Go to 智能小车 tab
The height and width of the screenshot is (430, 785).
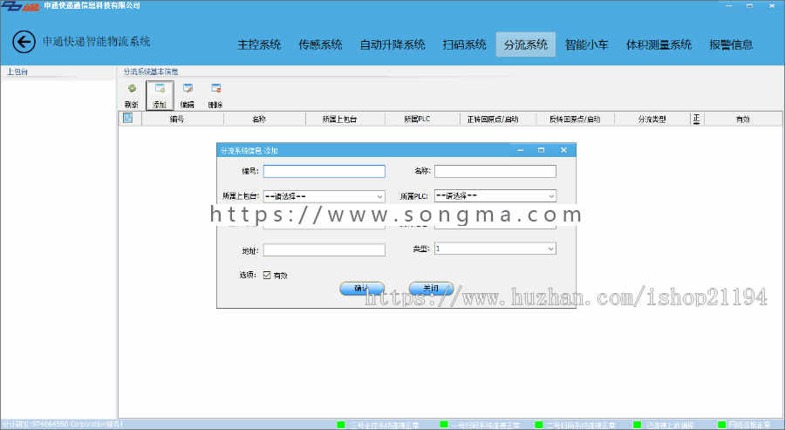587,44
